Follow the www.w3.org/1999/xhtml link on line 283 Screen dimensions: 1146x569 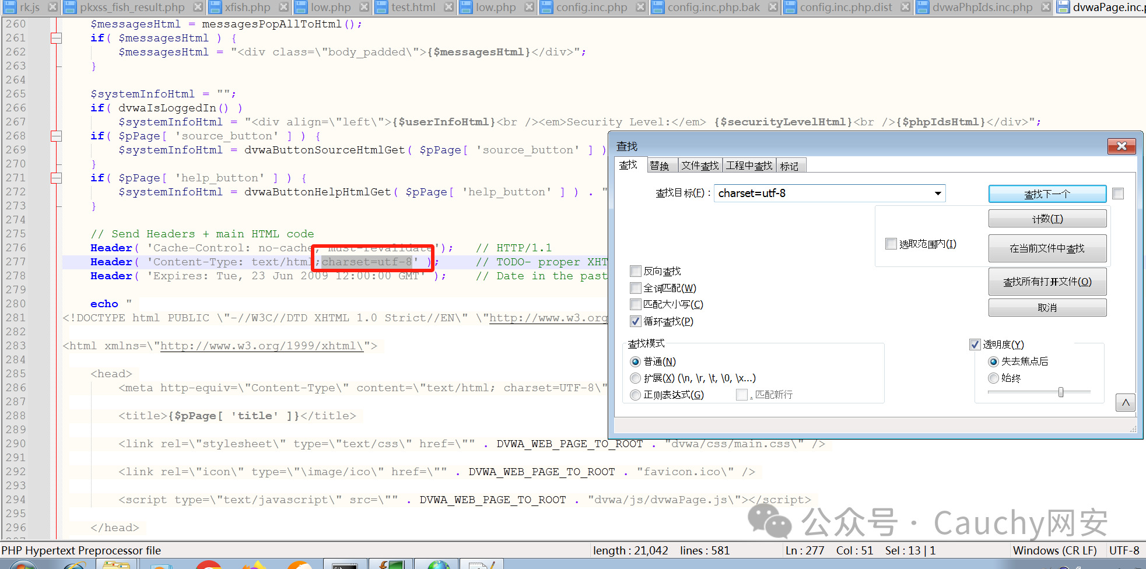pyautogui.click(x=262, y=346)
